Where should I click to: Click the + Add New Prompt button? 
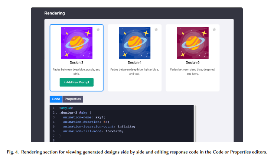tap(76, 82)
